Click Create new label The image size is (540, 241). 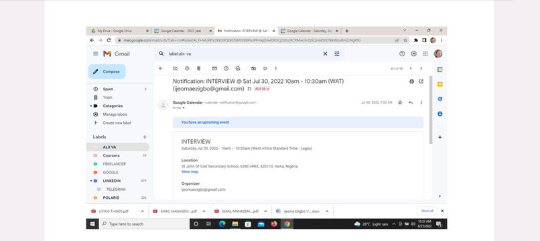(x=118, y=123)
